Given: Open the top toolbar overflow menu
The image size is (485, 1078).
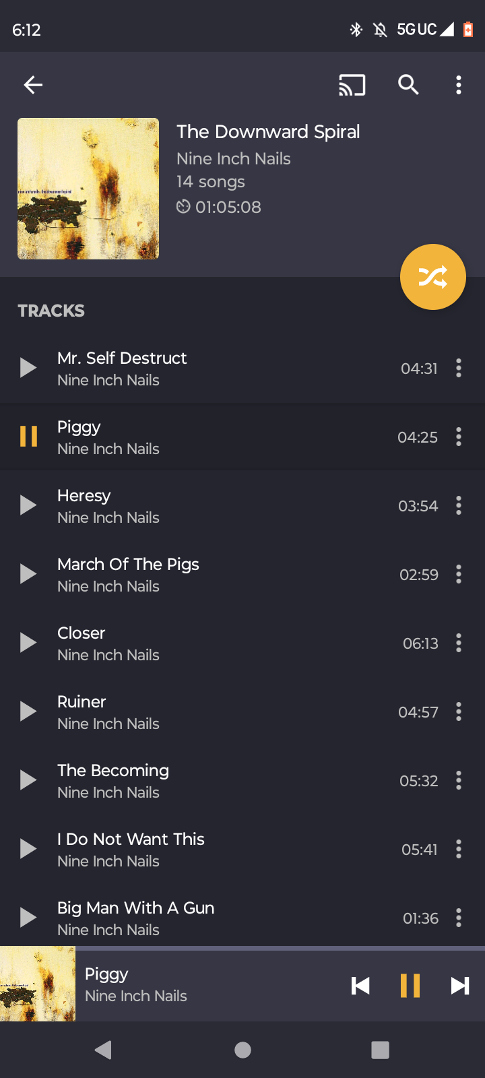Looking at the screenshot, I should [x=459, y=85].
